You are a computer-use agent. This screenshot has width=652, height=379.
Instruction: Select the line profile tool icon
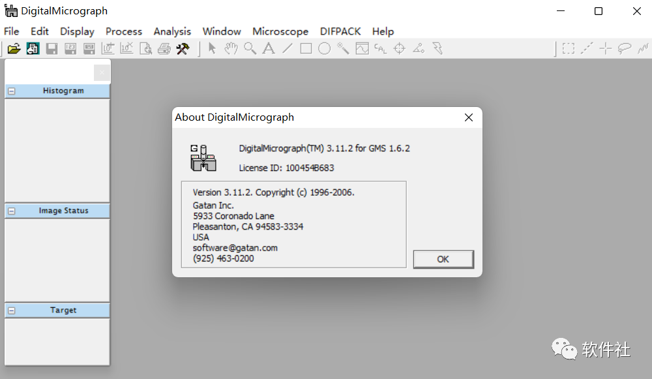click(362, 49)
